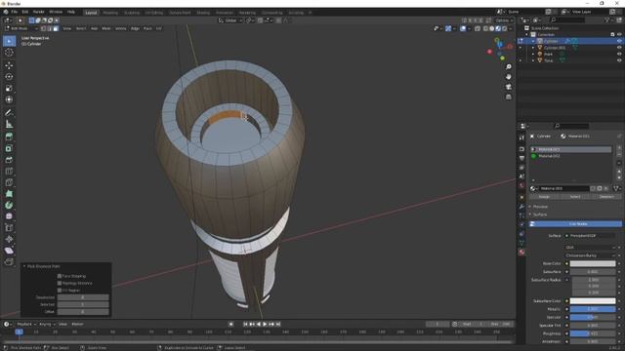This screenshot has height=351, width=625.
Task: Open the Playback dropdown in timeline
Action: click(26, 325)
